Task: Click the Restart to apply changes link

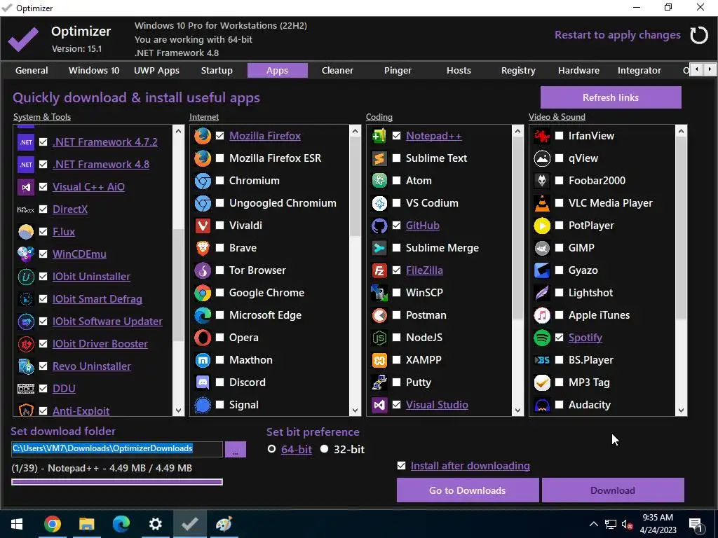Action: point(617,35)
